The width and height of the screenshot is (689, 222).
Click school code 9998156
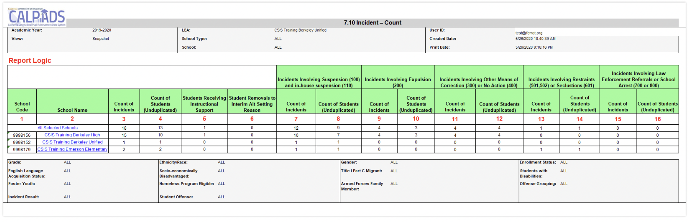[x=22, y=135]
